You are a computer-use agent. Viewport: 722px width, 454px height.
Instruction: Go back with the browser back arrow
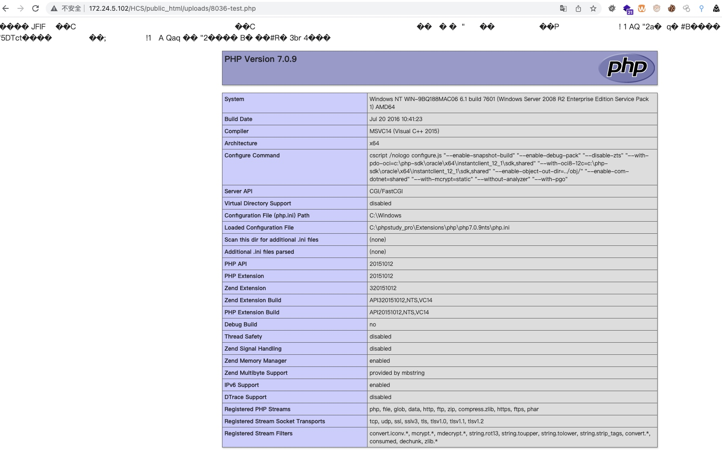click(6, 8)
